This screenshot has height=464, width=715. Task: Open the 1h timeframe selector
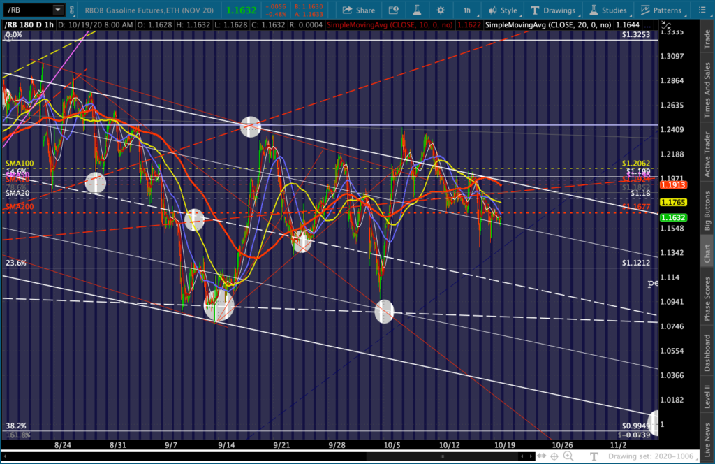[x=467, y=10]
